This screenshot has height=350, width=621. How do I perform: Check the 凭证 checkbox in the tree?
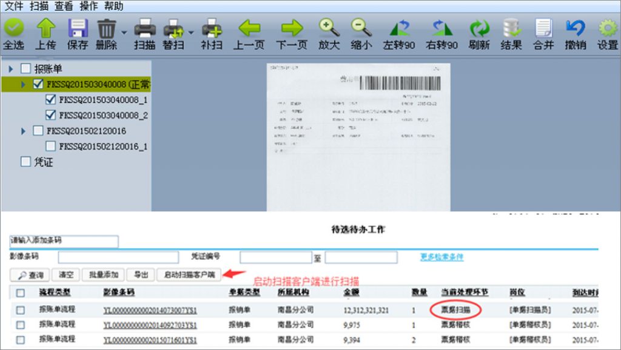pyautogui.click(x=25, y=162)
